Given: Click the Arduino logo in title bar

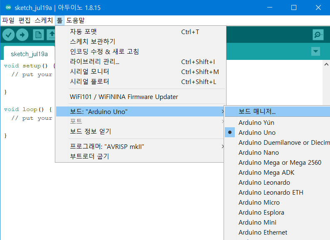Looking at the screenshot, I should click(x=8, y=7).
